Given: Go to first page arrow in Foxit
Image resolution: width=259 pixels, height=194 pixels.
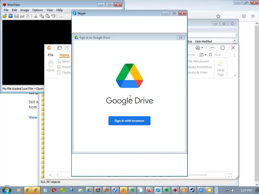Looking at the screenshot, I should pyautogui.click(x=50, y=175).
